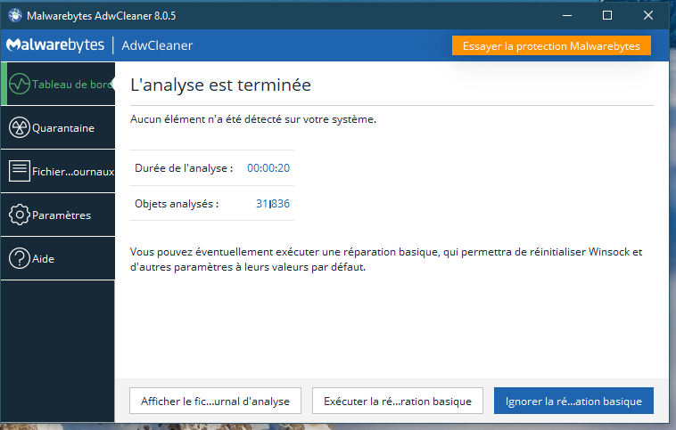Click Exécuter la ré...ration basique button
The image size is (676, 430).
pos(398,401)
